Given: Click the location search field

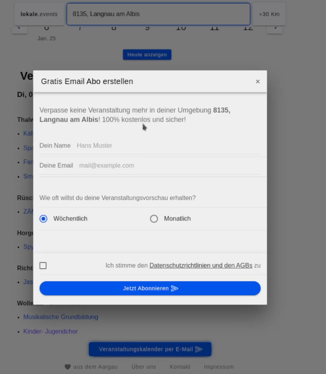Looking at the screenshot, I should coord(158,14).
